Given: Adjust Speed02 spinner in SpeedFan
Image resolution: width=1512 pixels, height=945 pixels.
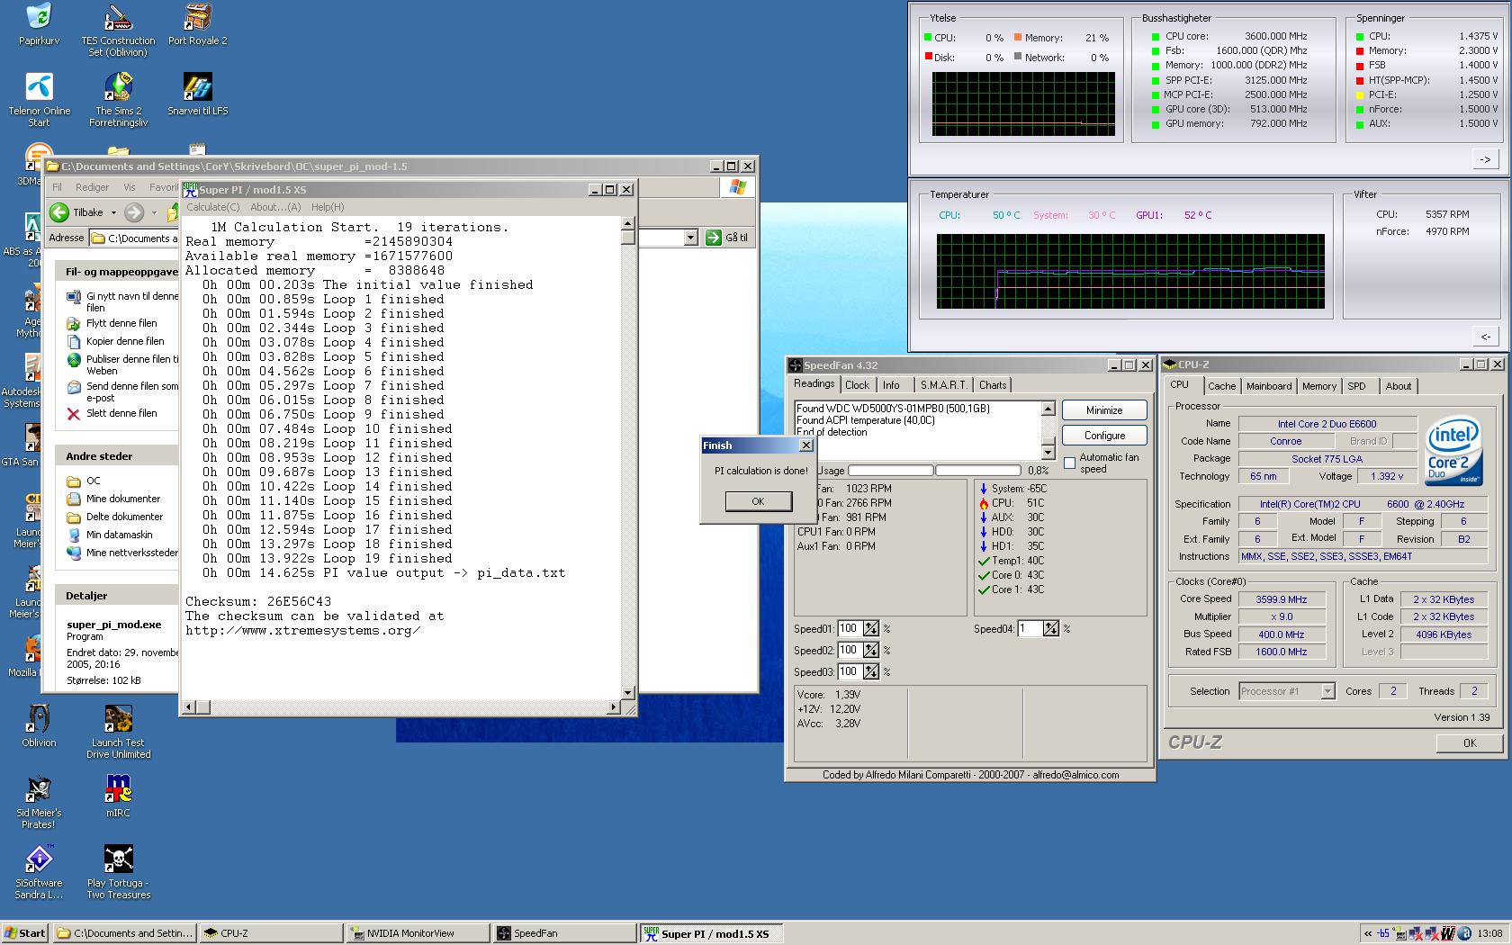Looking at the screenshot, I should pos(870,651).
